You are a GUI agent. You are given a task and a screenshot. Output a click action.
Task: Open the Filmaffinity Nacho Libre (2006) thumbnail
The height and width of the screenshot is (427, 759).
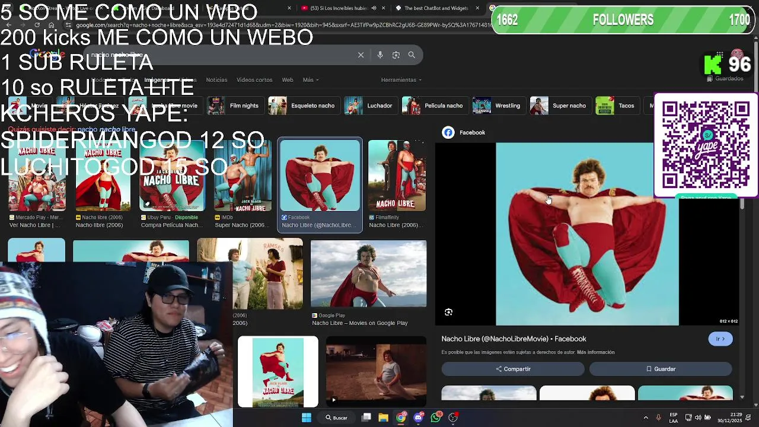397,176
